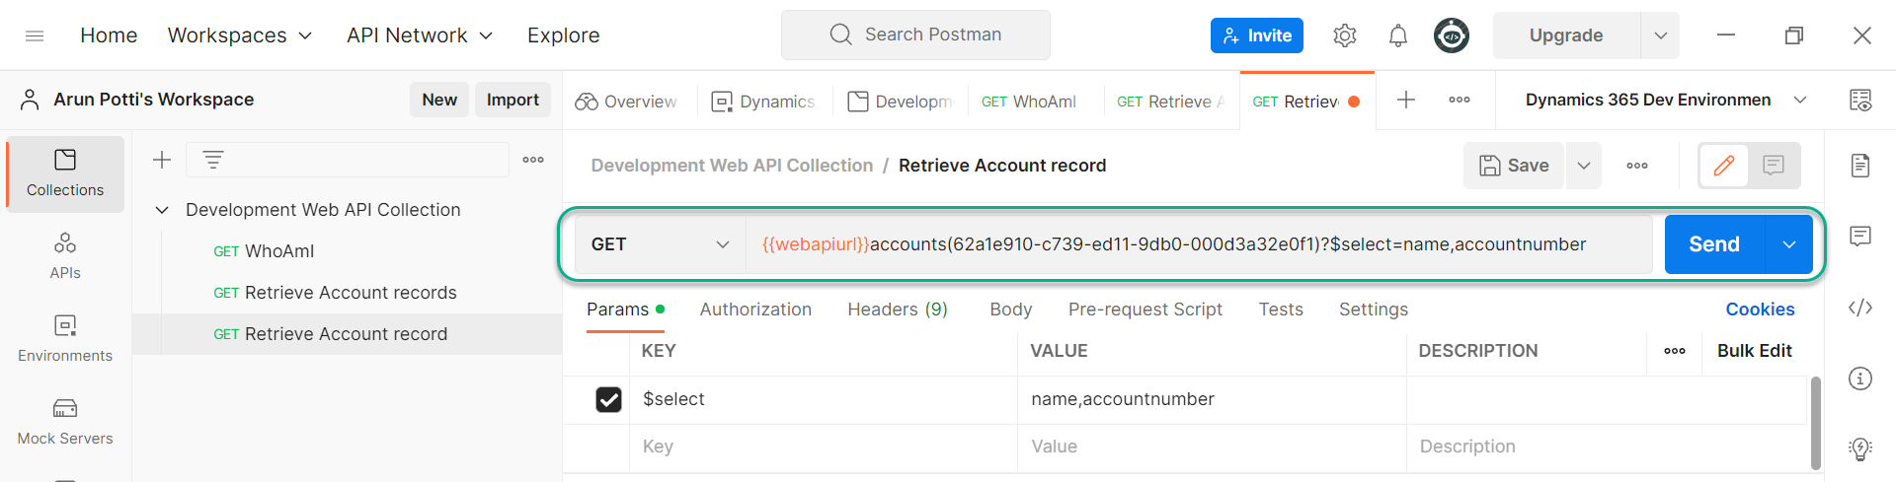
Task: Open the collections filter icon
Action: (213, 160)
